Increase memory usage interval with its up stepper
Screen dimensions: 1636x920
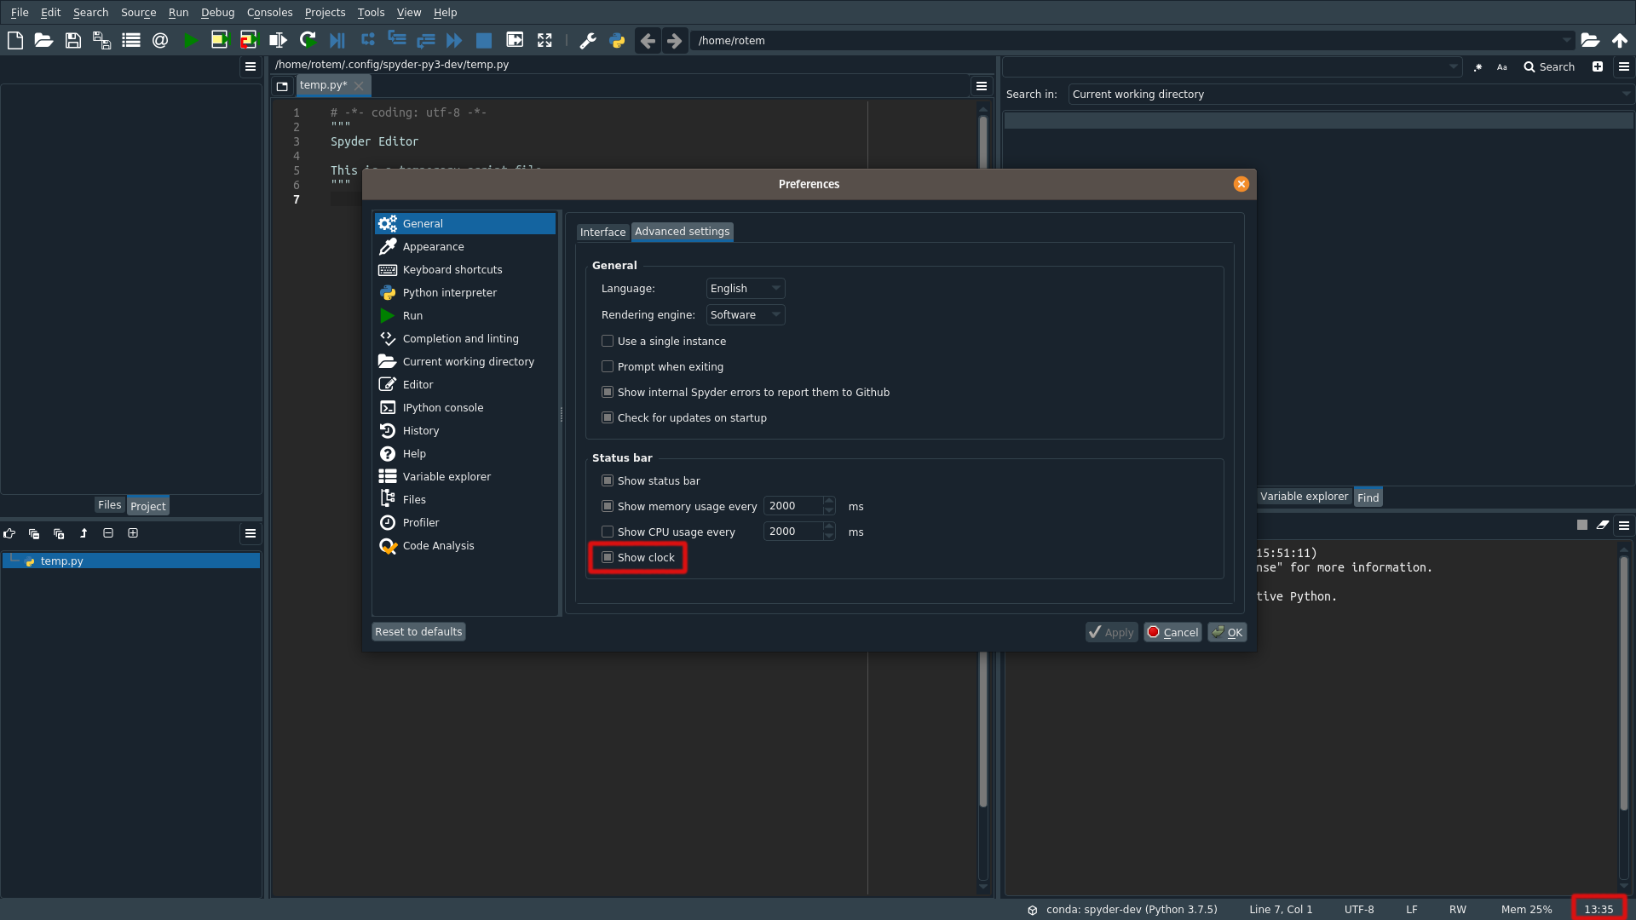point(828,501)
